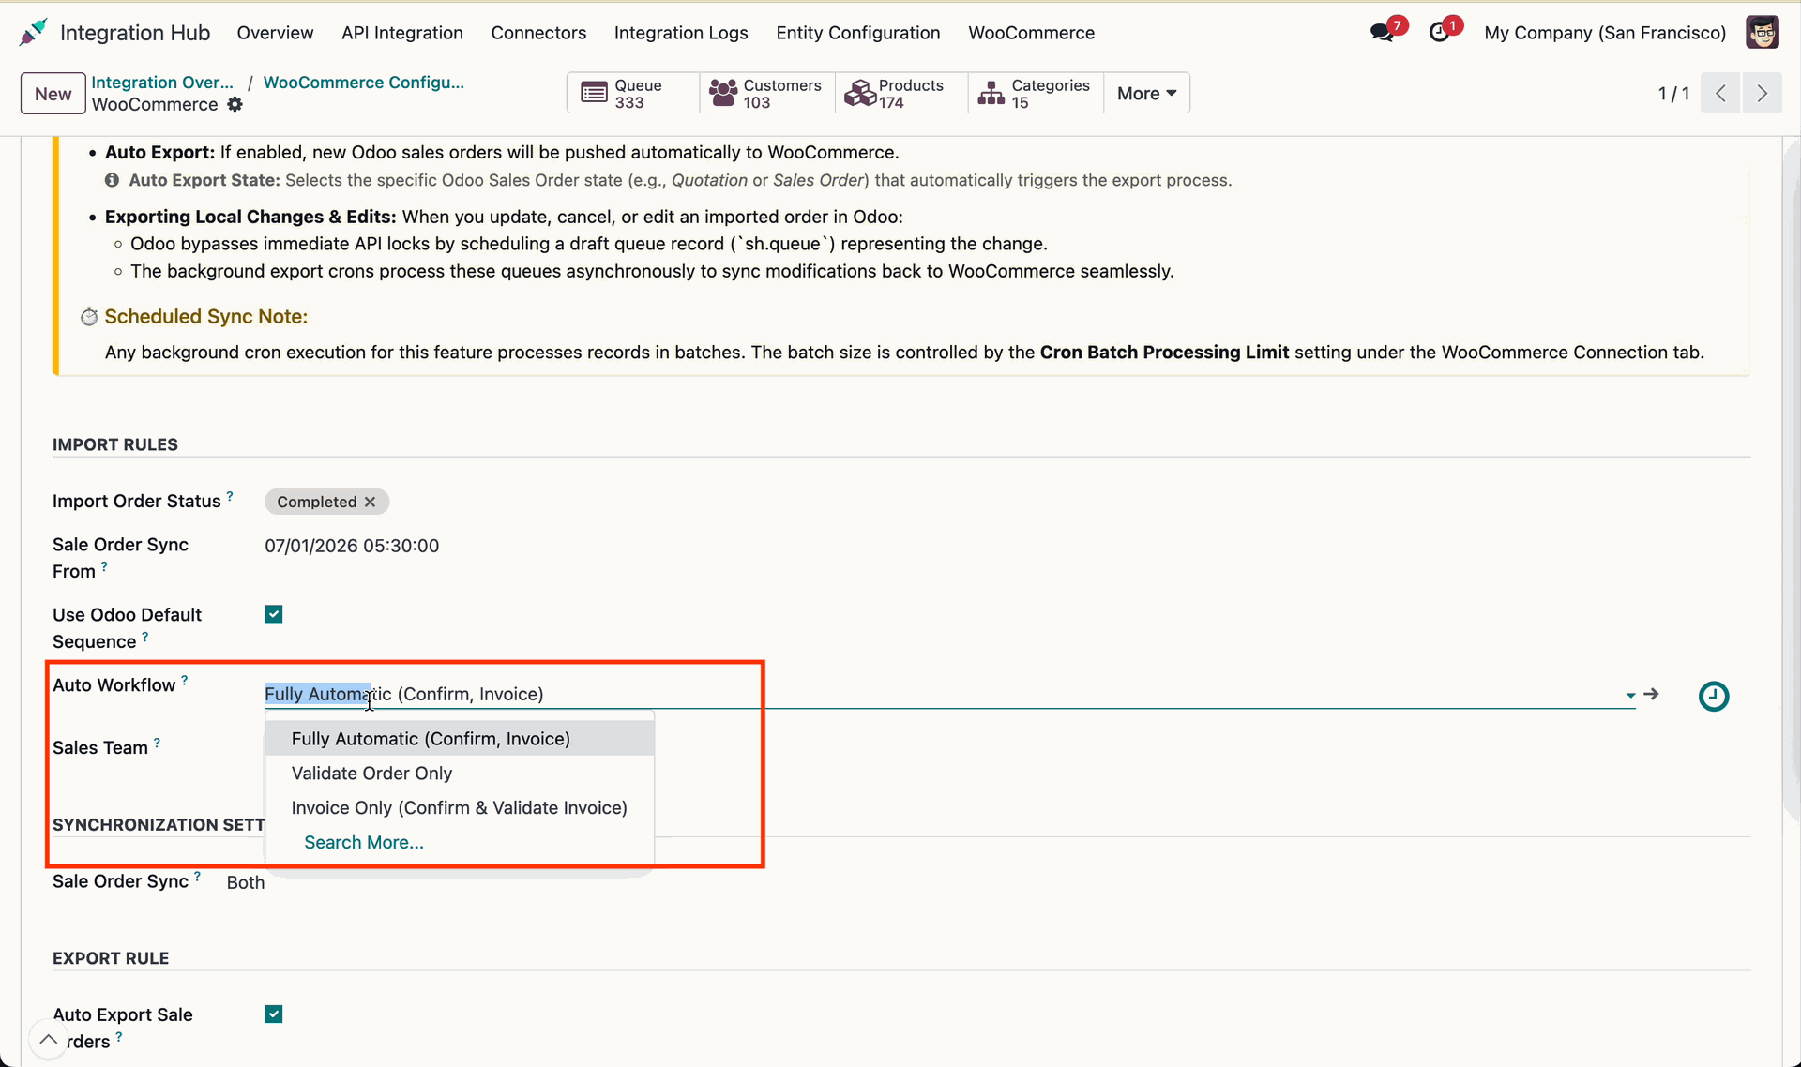The image size is (1801, 1067).
Task: Follow the Integration Over... breadcrumb link
Action: (162, 82)
